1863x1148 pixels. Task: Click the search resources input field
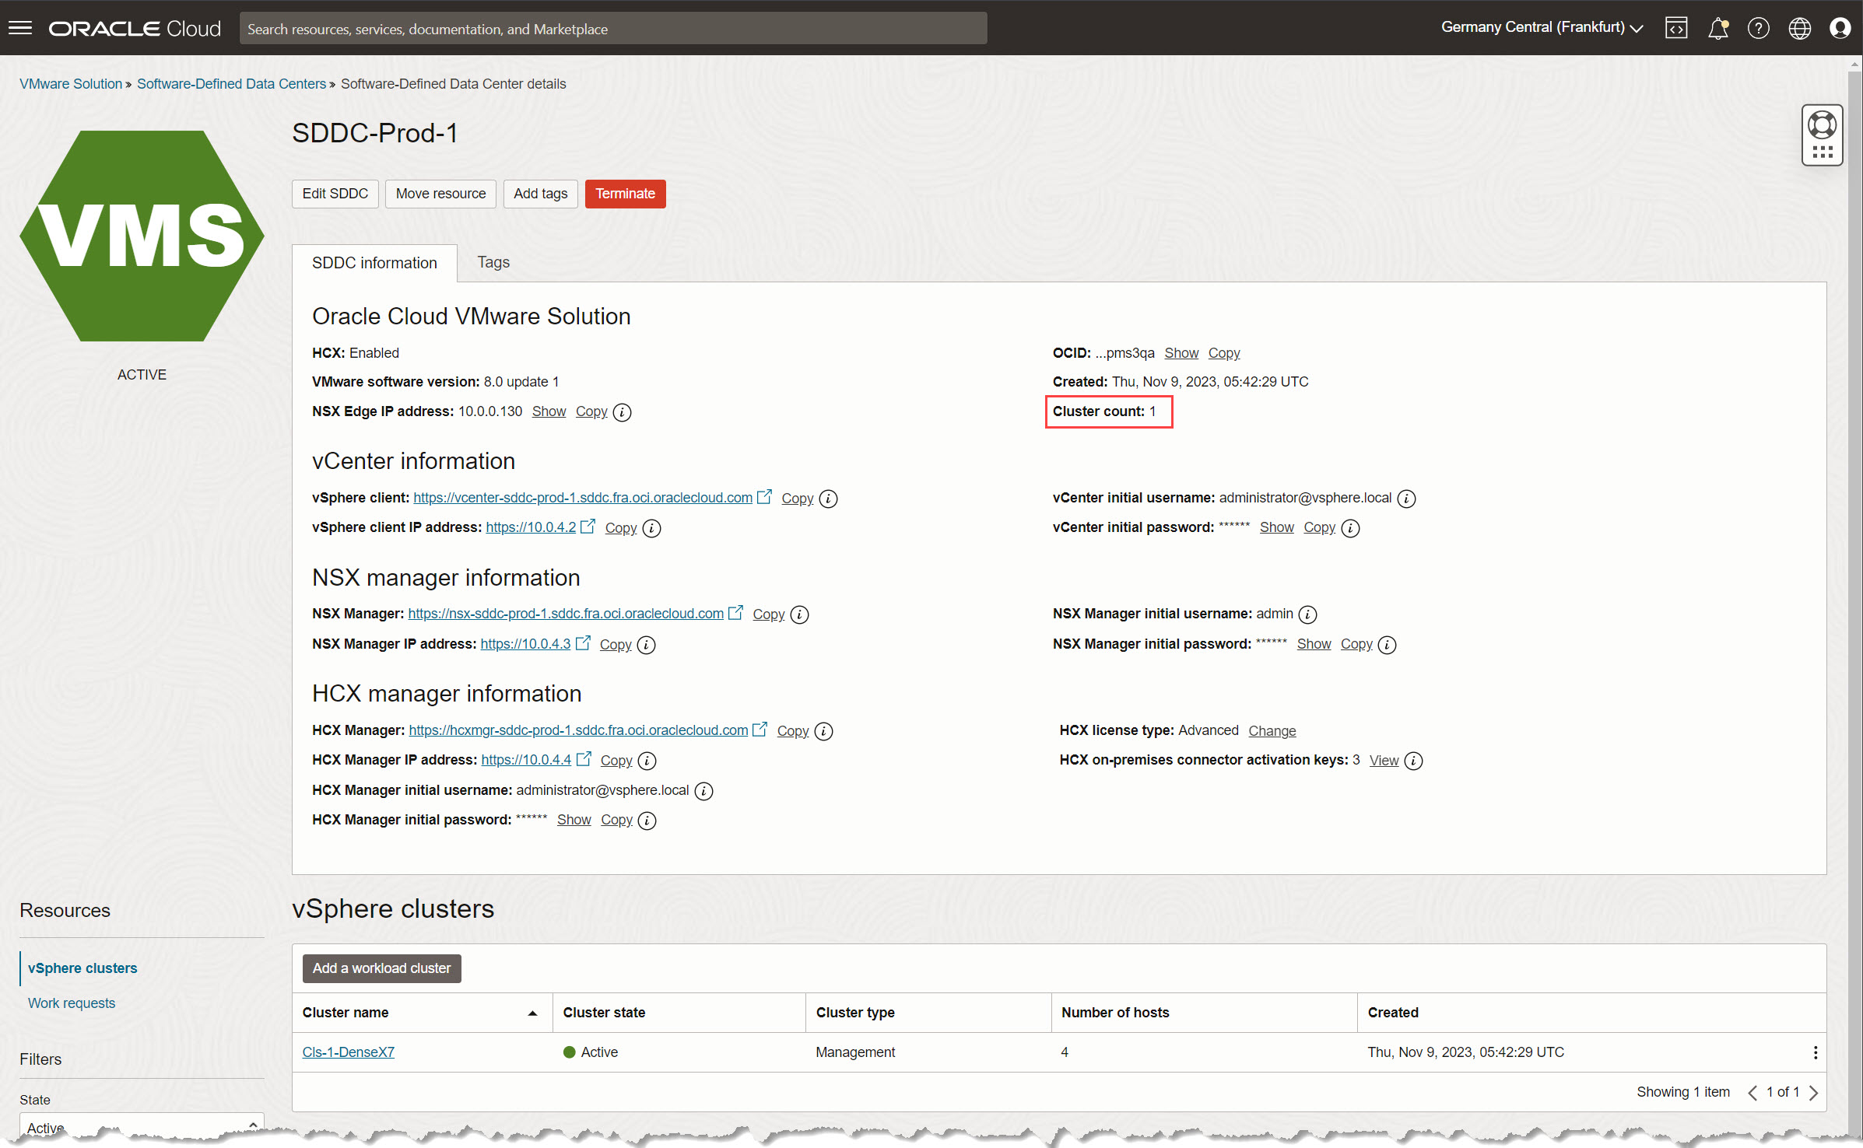[x=612, y=29]
